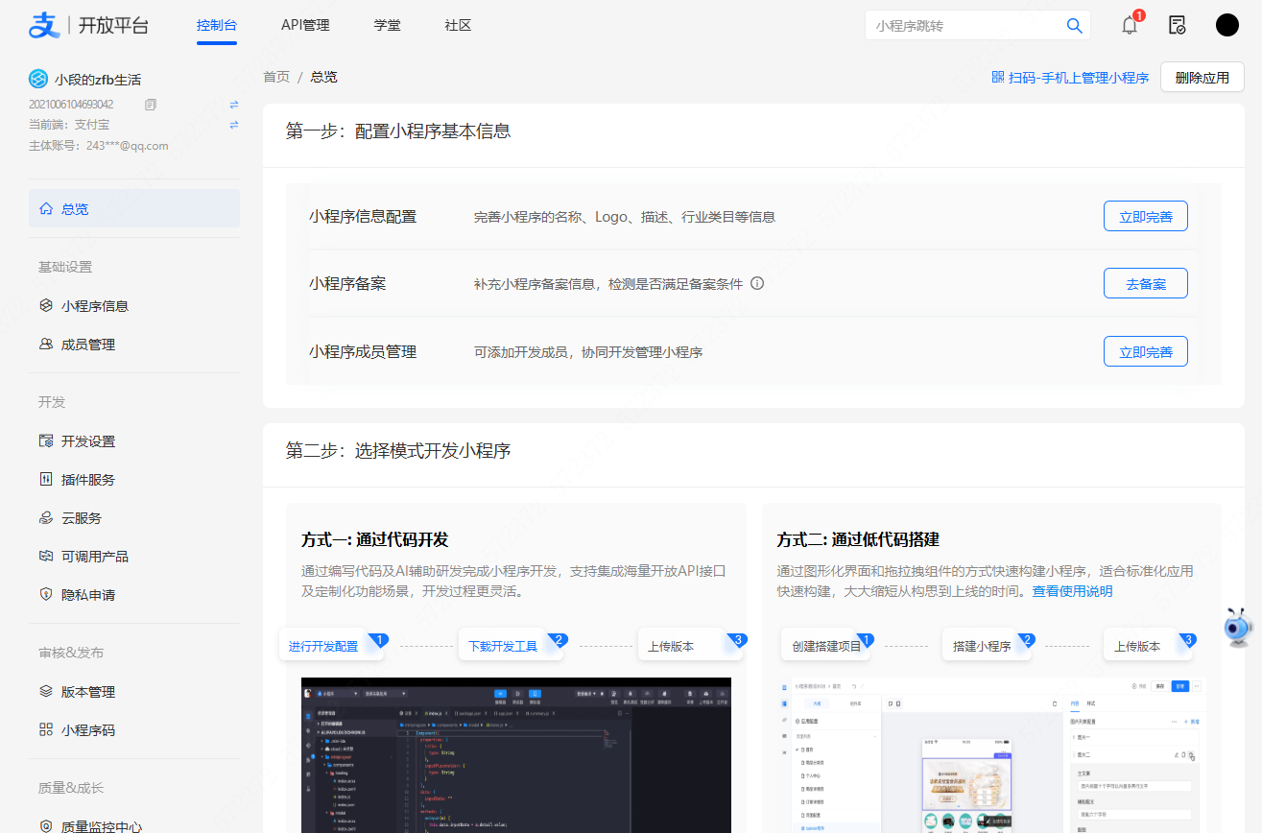Image resolution: width=1262 pixels, height=833 pixels.
Task: Click 去备案 for 小程序备案
Action: [x=1145, y=282]
